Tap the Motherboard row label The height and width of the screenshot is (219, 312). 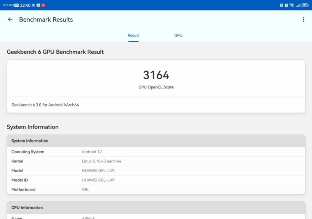click(24, 189)
